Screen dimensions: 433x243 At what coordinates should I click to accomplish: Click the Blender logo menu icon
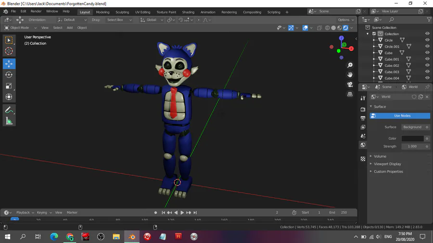tap(5, 12)
